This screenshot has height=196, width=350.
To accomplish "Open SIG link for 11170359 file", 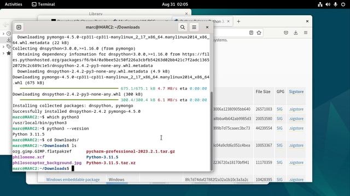I will 279,162.
